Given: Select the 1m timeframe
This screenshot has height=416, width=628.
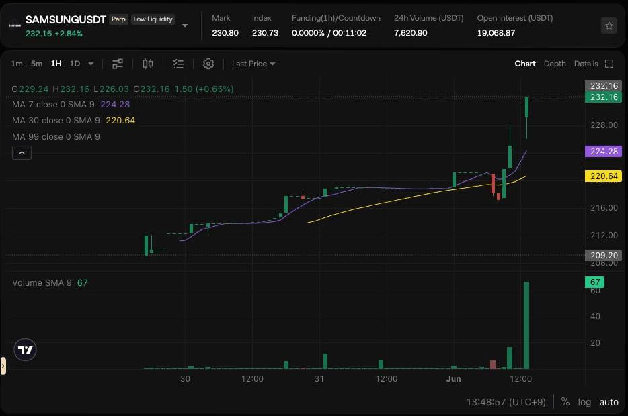Looking at the screenshot, I should click(x=17, y=64).
